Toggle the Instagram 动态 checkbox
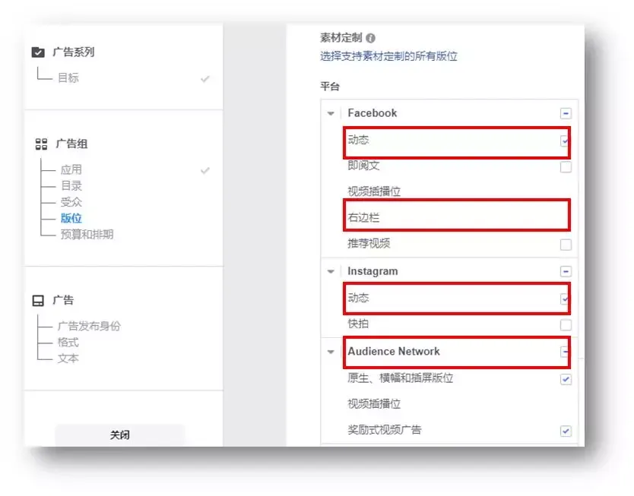634x496 pixels. tap(565, 299)
